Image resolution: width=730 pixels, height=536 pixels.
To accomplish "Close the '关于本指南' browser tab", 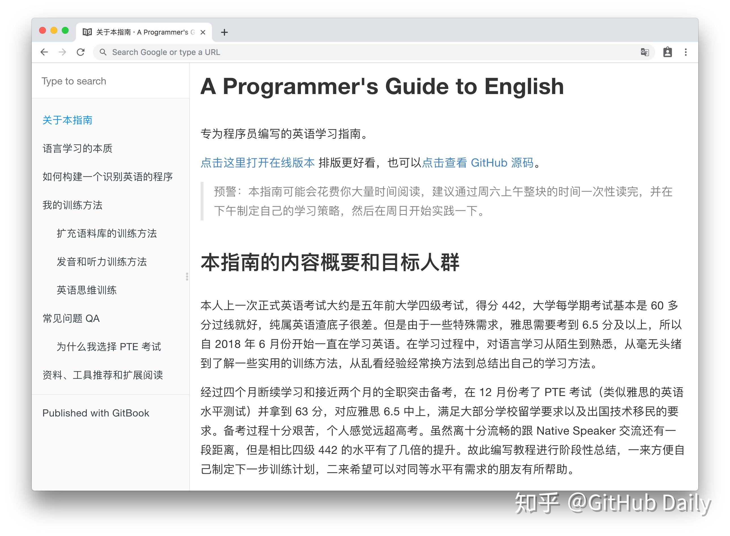I will 203,33.
